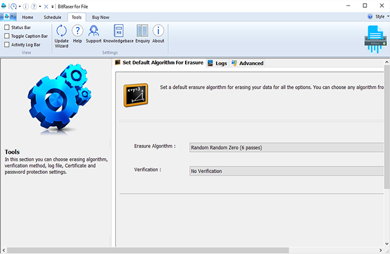The height and width of the screenshot is (254, 390).
Task: Click the info icon in quick access toolbar
Action: click(26, 7)
